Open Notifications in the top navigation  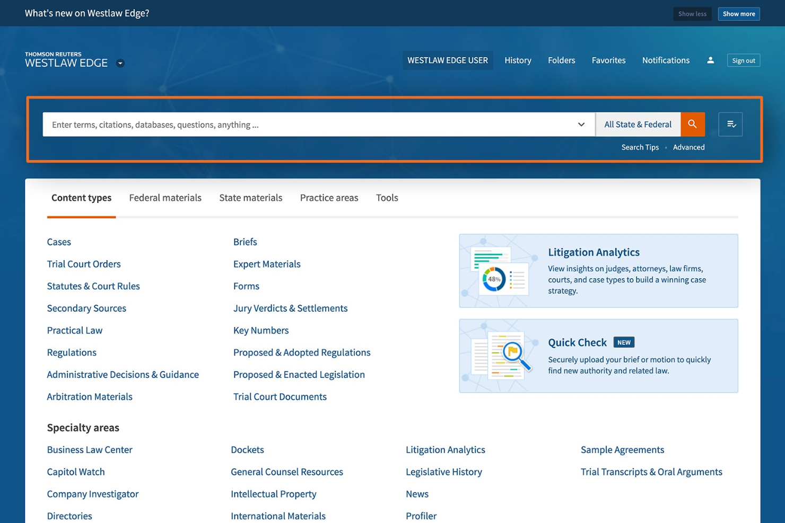(666, 60)
